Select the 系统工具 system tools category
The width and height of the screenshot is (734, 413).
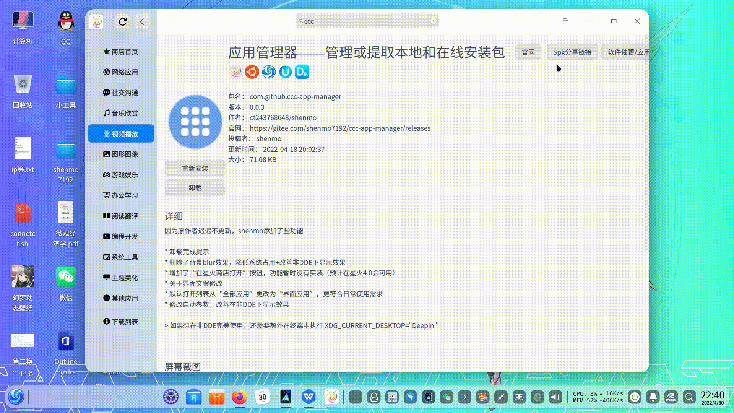[x=121, y=257]
